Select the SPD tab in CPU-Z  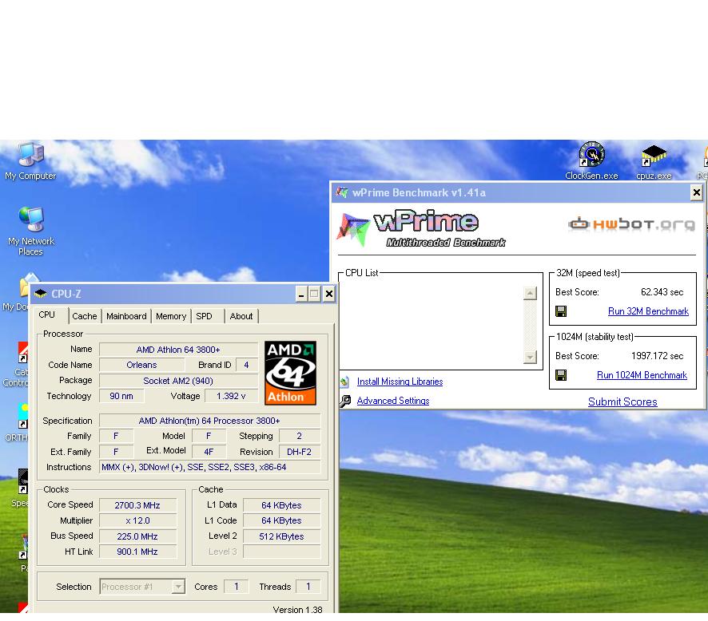pos(204,316)
